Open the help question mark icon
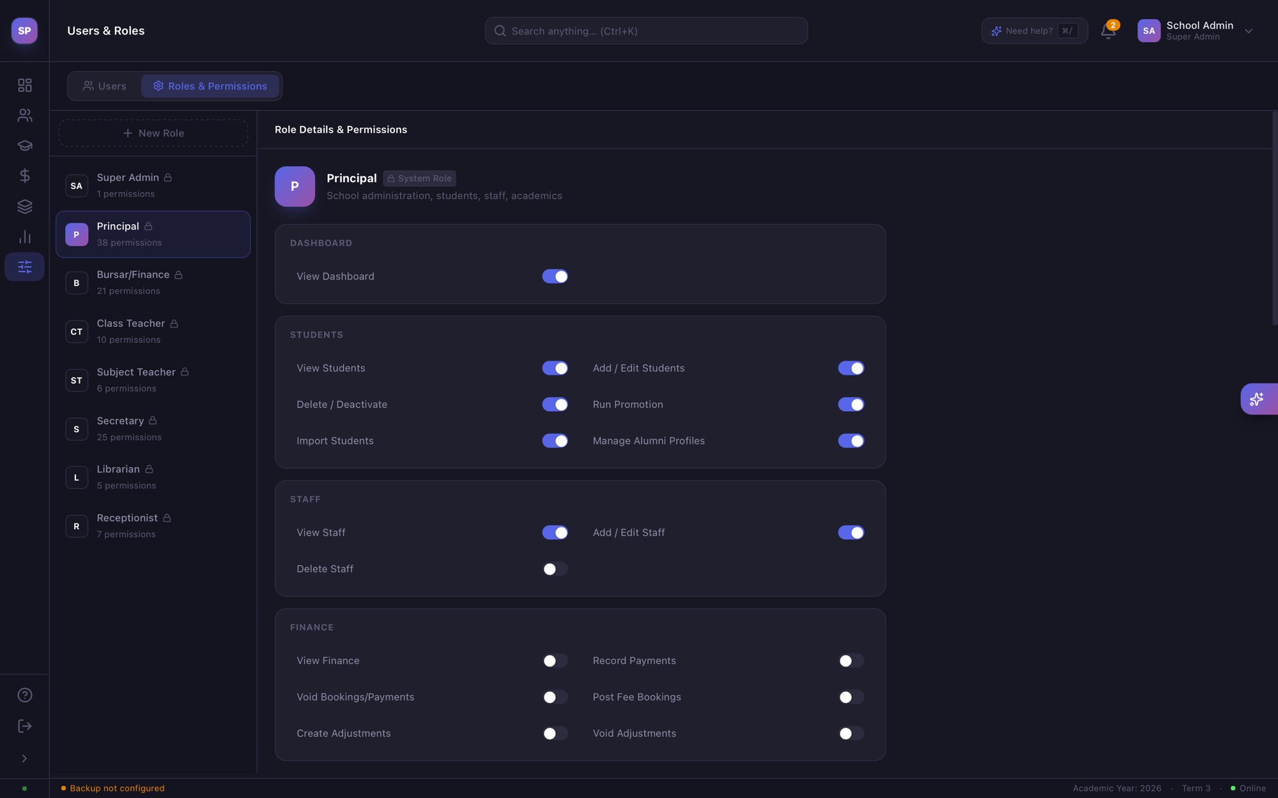 pos(25,695)
